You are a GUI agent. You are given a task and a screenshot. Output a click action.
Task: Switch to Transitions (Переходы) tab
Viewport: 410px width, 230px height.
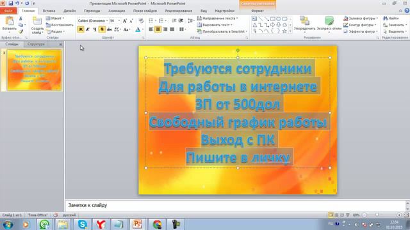pos(92,11)
